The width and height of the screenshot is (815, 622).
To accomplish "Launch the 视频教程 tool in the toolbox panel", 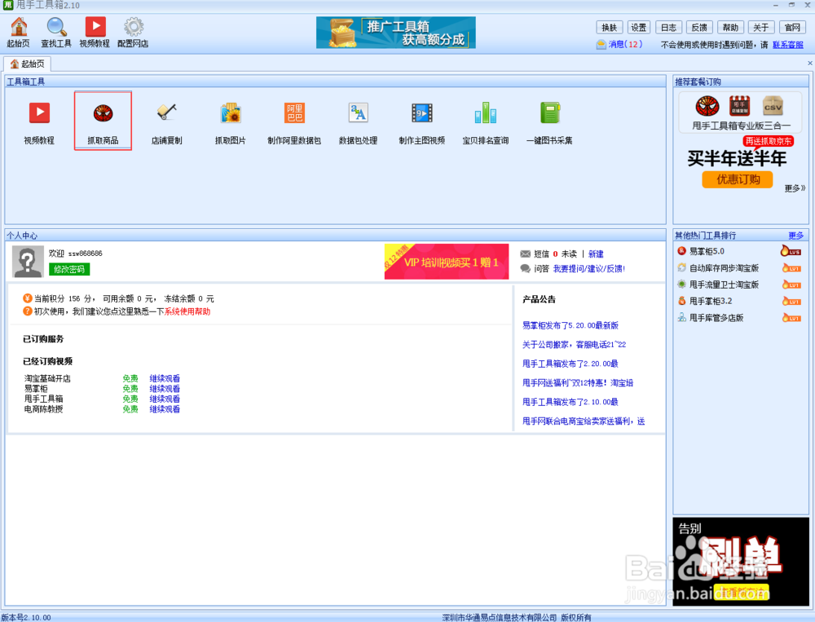I will click(39, 123).
